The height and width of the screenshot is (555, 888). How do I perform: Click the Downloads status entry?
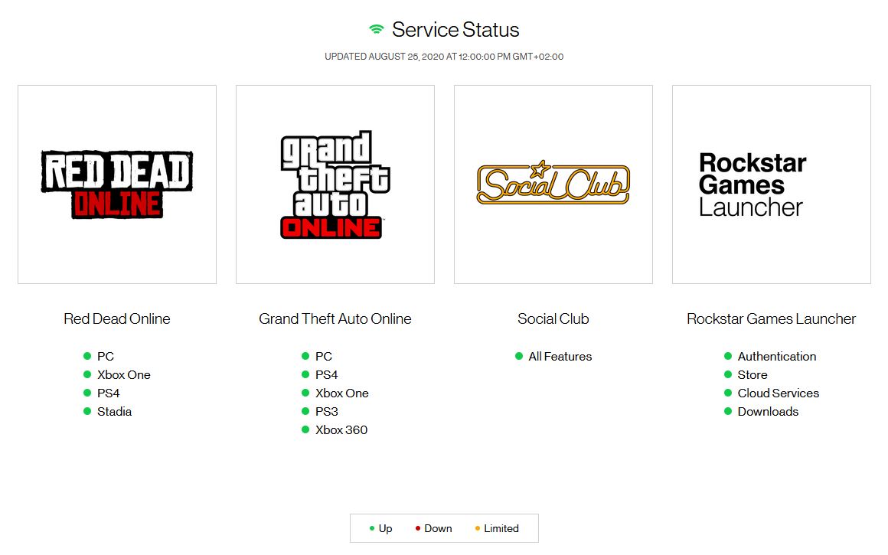tap(768, 411)
